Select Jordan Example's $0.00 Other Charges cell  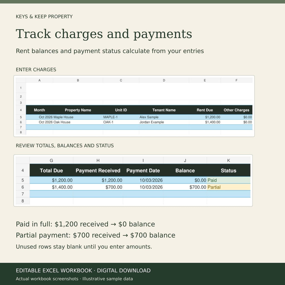[237, 122]
